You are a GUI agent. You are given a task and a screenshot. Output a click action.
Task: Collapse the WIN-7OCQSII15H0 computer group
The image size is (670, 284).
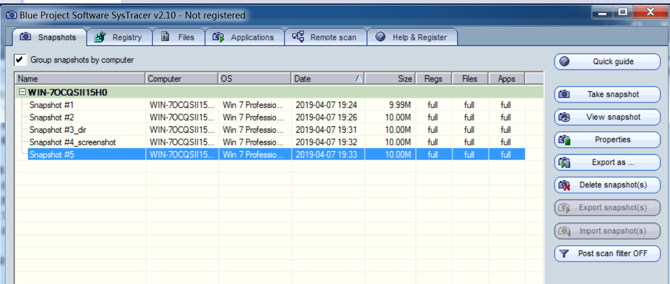22,92
